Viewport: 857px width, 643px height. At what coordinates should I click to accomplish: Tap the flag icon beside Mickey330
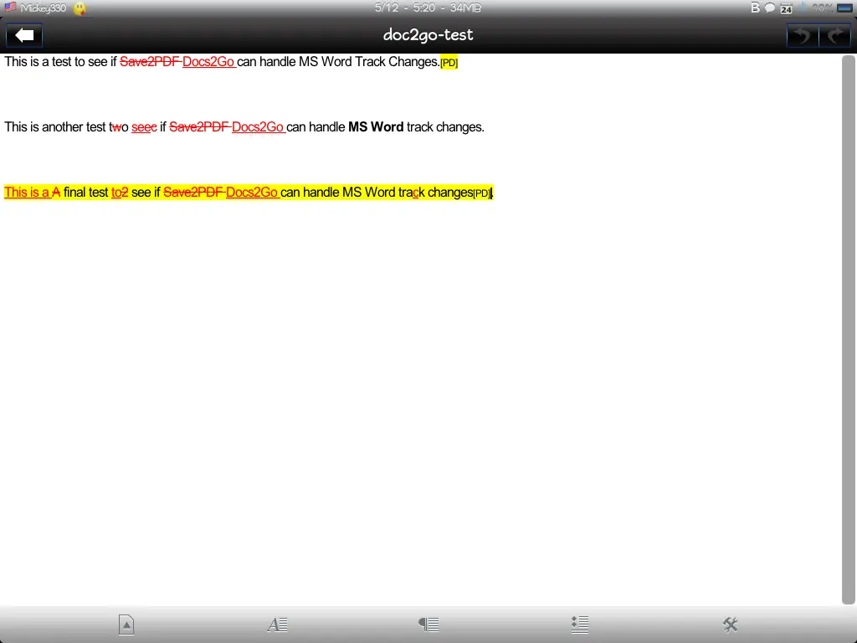point(10,8)
